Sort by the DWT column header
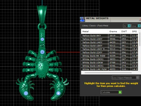The image size is (141, 106). tap(125, 32)
